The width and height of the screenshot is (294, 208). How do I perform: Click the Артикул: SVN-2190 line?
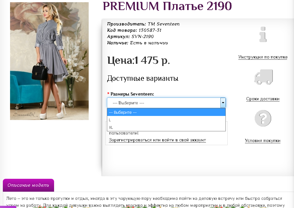click(x=130, y=36)
